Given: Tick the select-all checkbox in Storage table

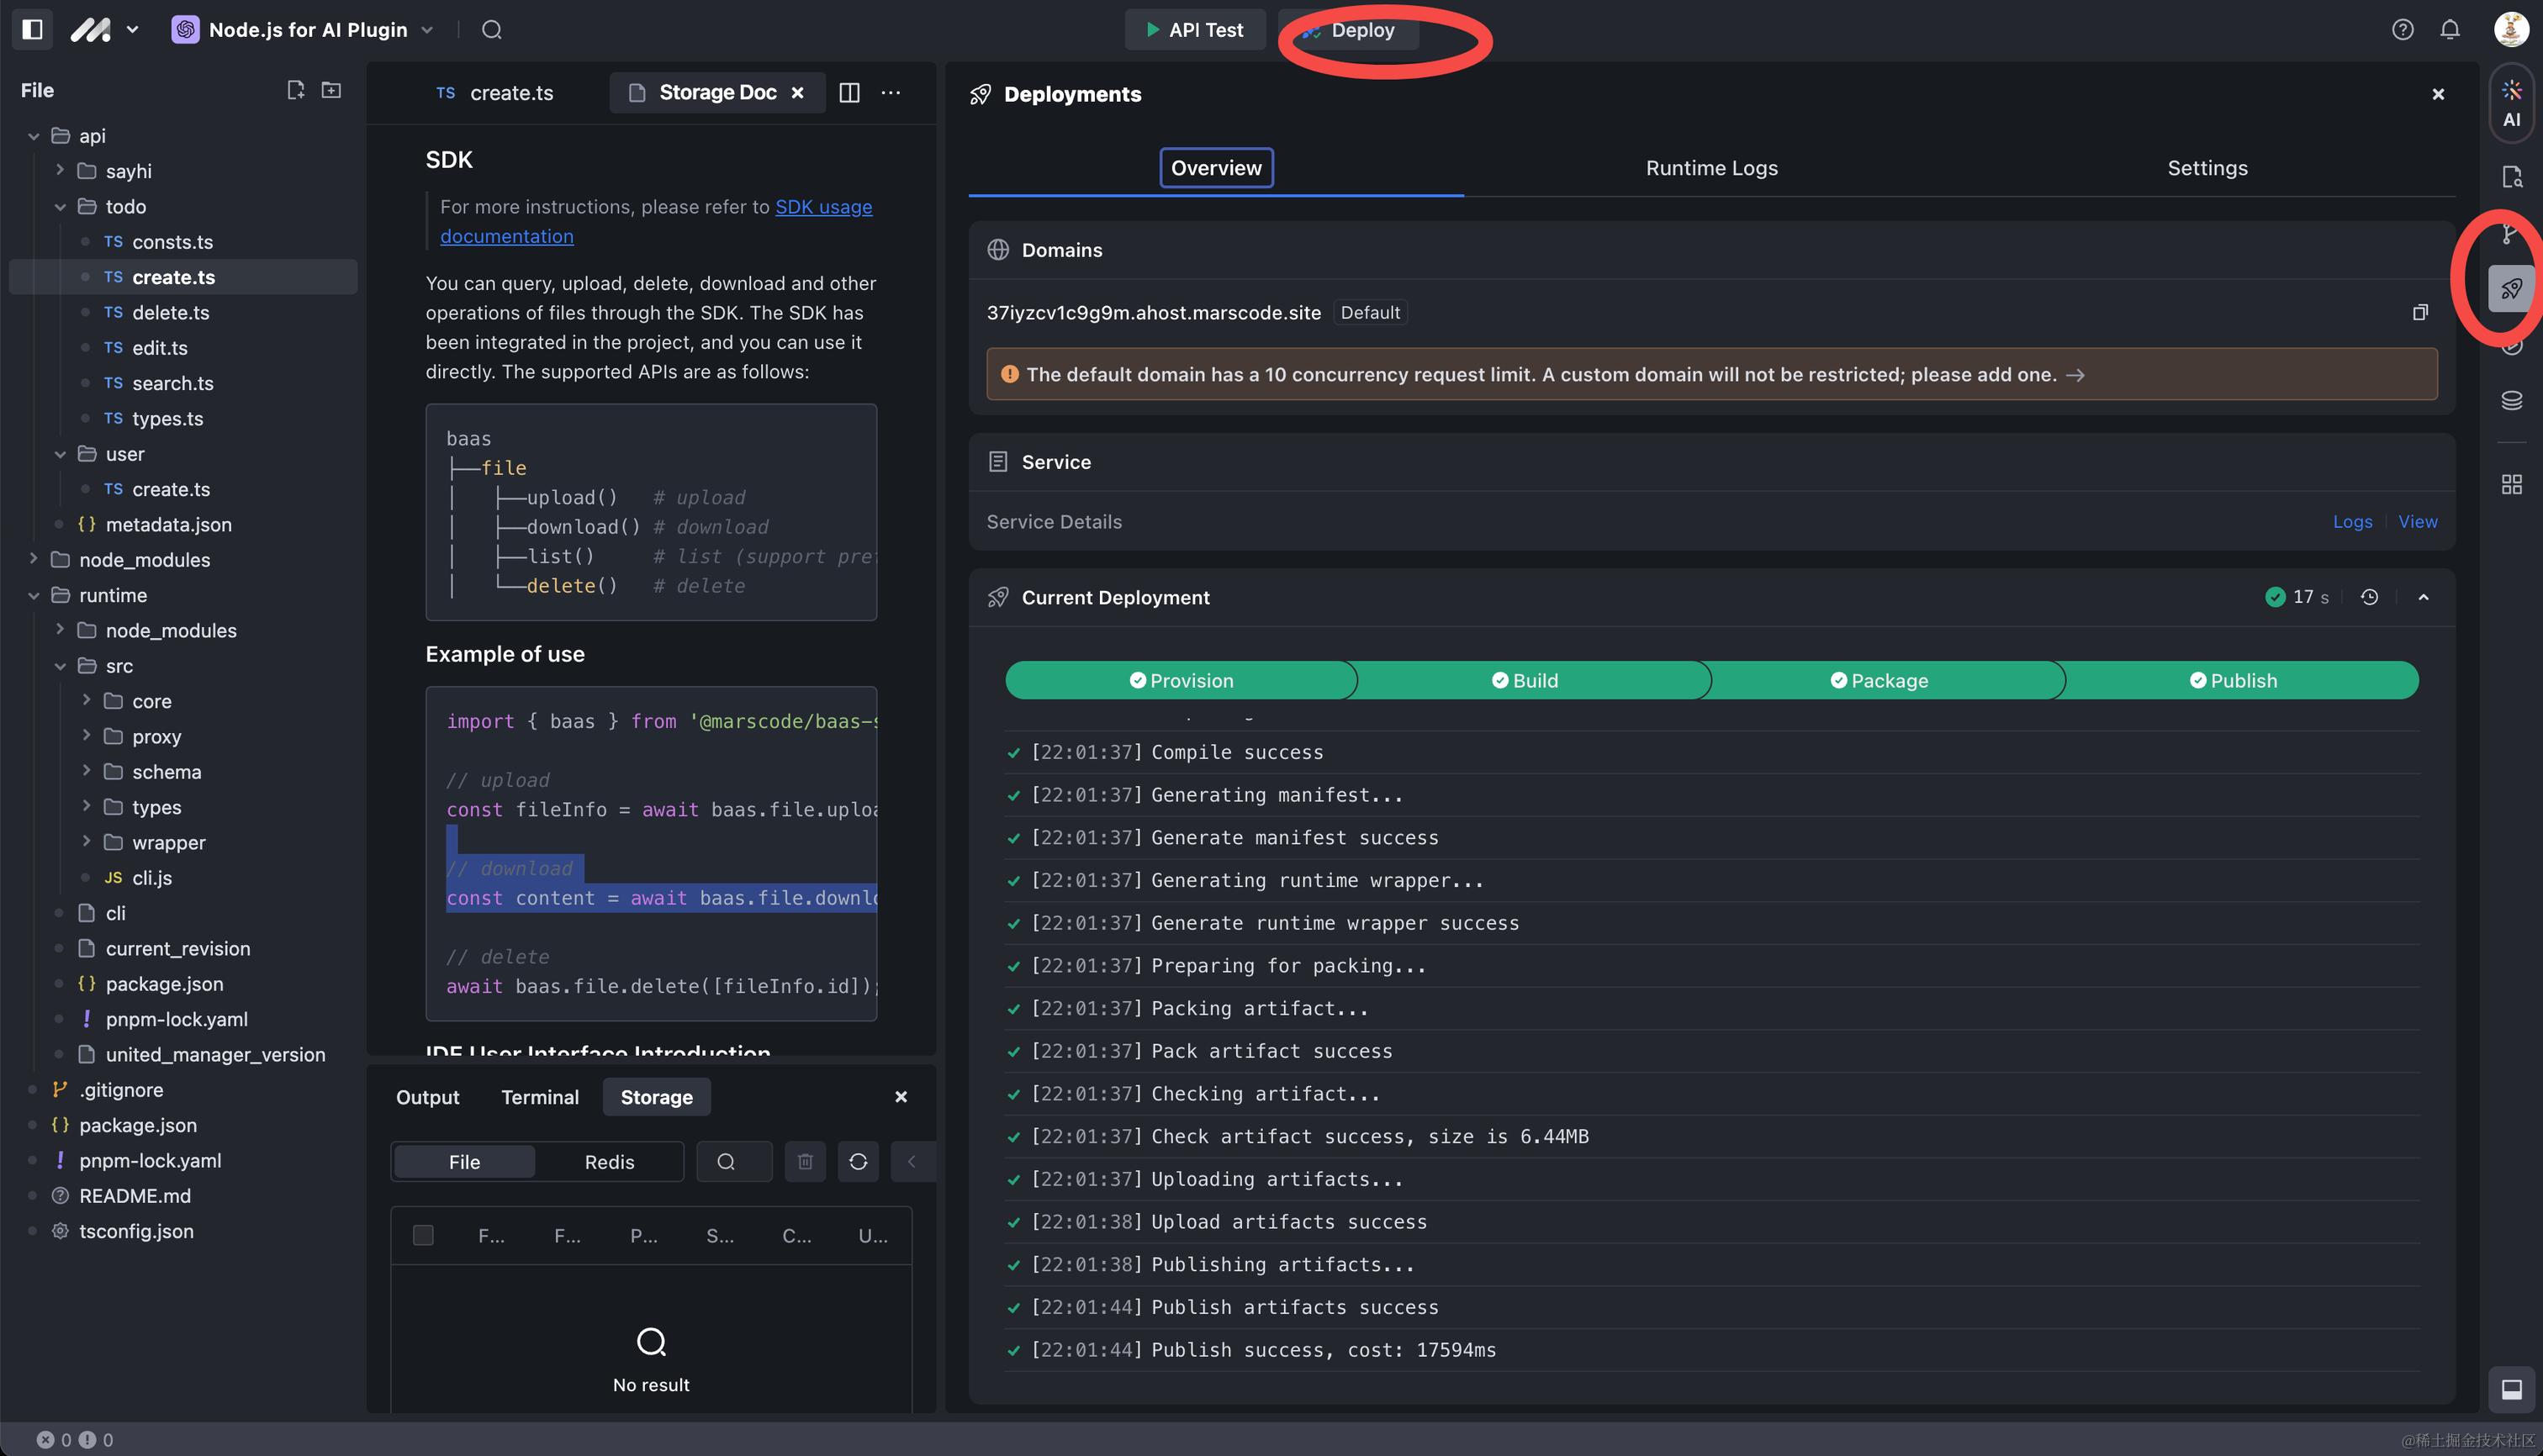Looking at the screenshot, I should click(423, 1236).
